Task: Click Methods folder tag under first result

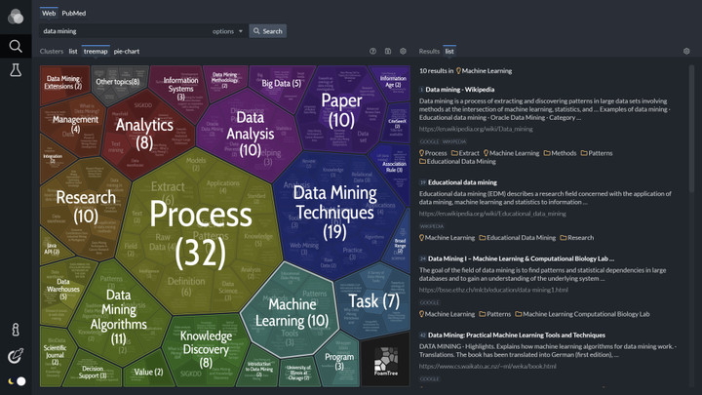Action: [560, 153]
